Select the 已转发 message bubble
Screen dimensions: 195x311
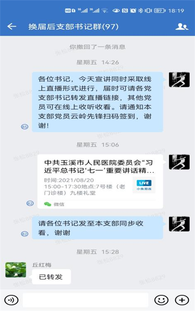51,277
